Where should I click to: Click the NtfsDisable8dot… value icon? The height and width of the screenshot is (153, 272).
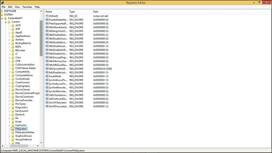tap(47, 35)
